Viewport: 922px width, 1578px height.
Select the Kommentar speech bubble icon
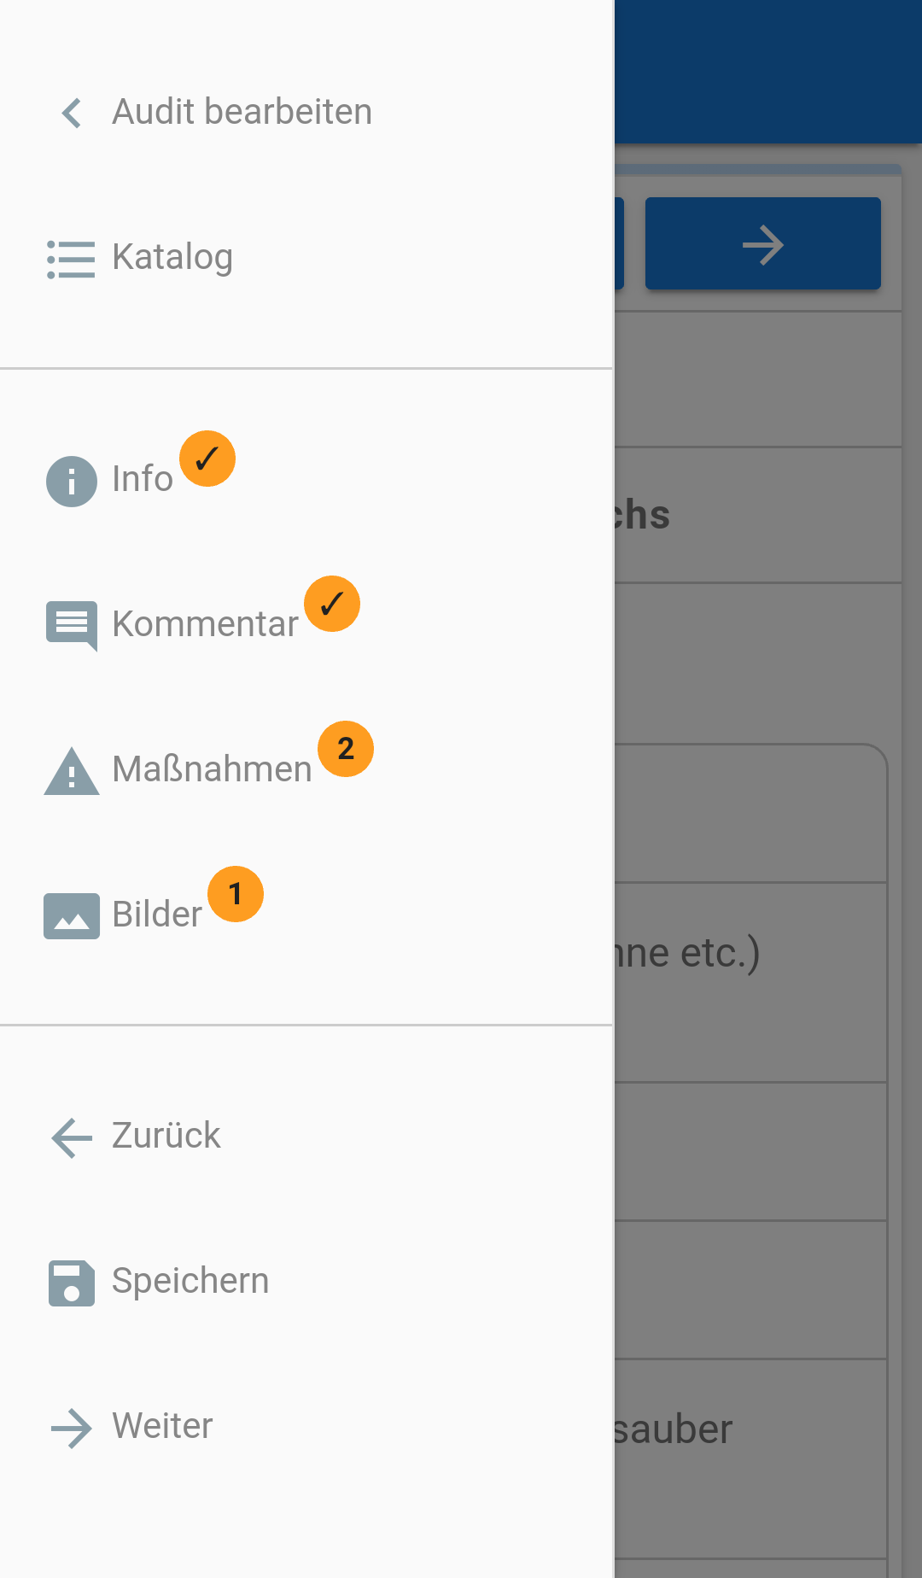pyautogui.click(x=71, y=625)
